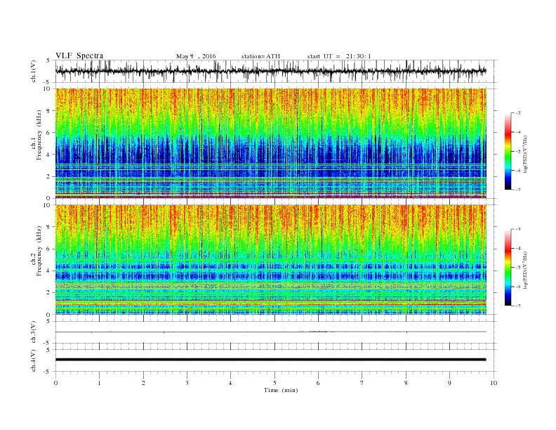Click the "log(PSD)(V²/Hz)" label beside ch.2 color bar
Screen dimensions: 556x430
click(526, 270)
